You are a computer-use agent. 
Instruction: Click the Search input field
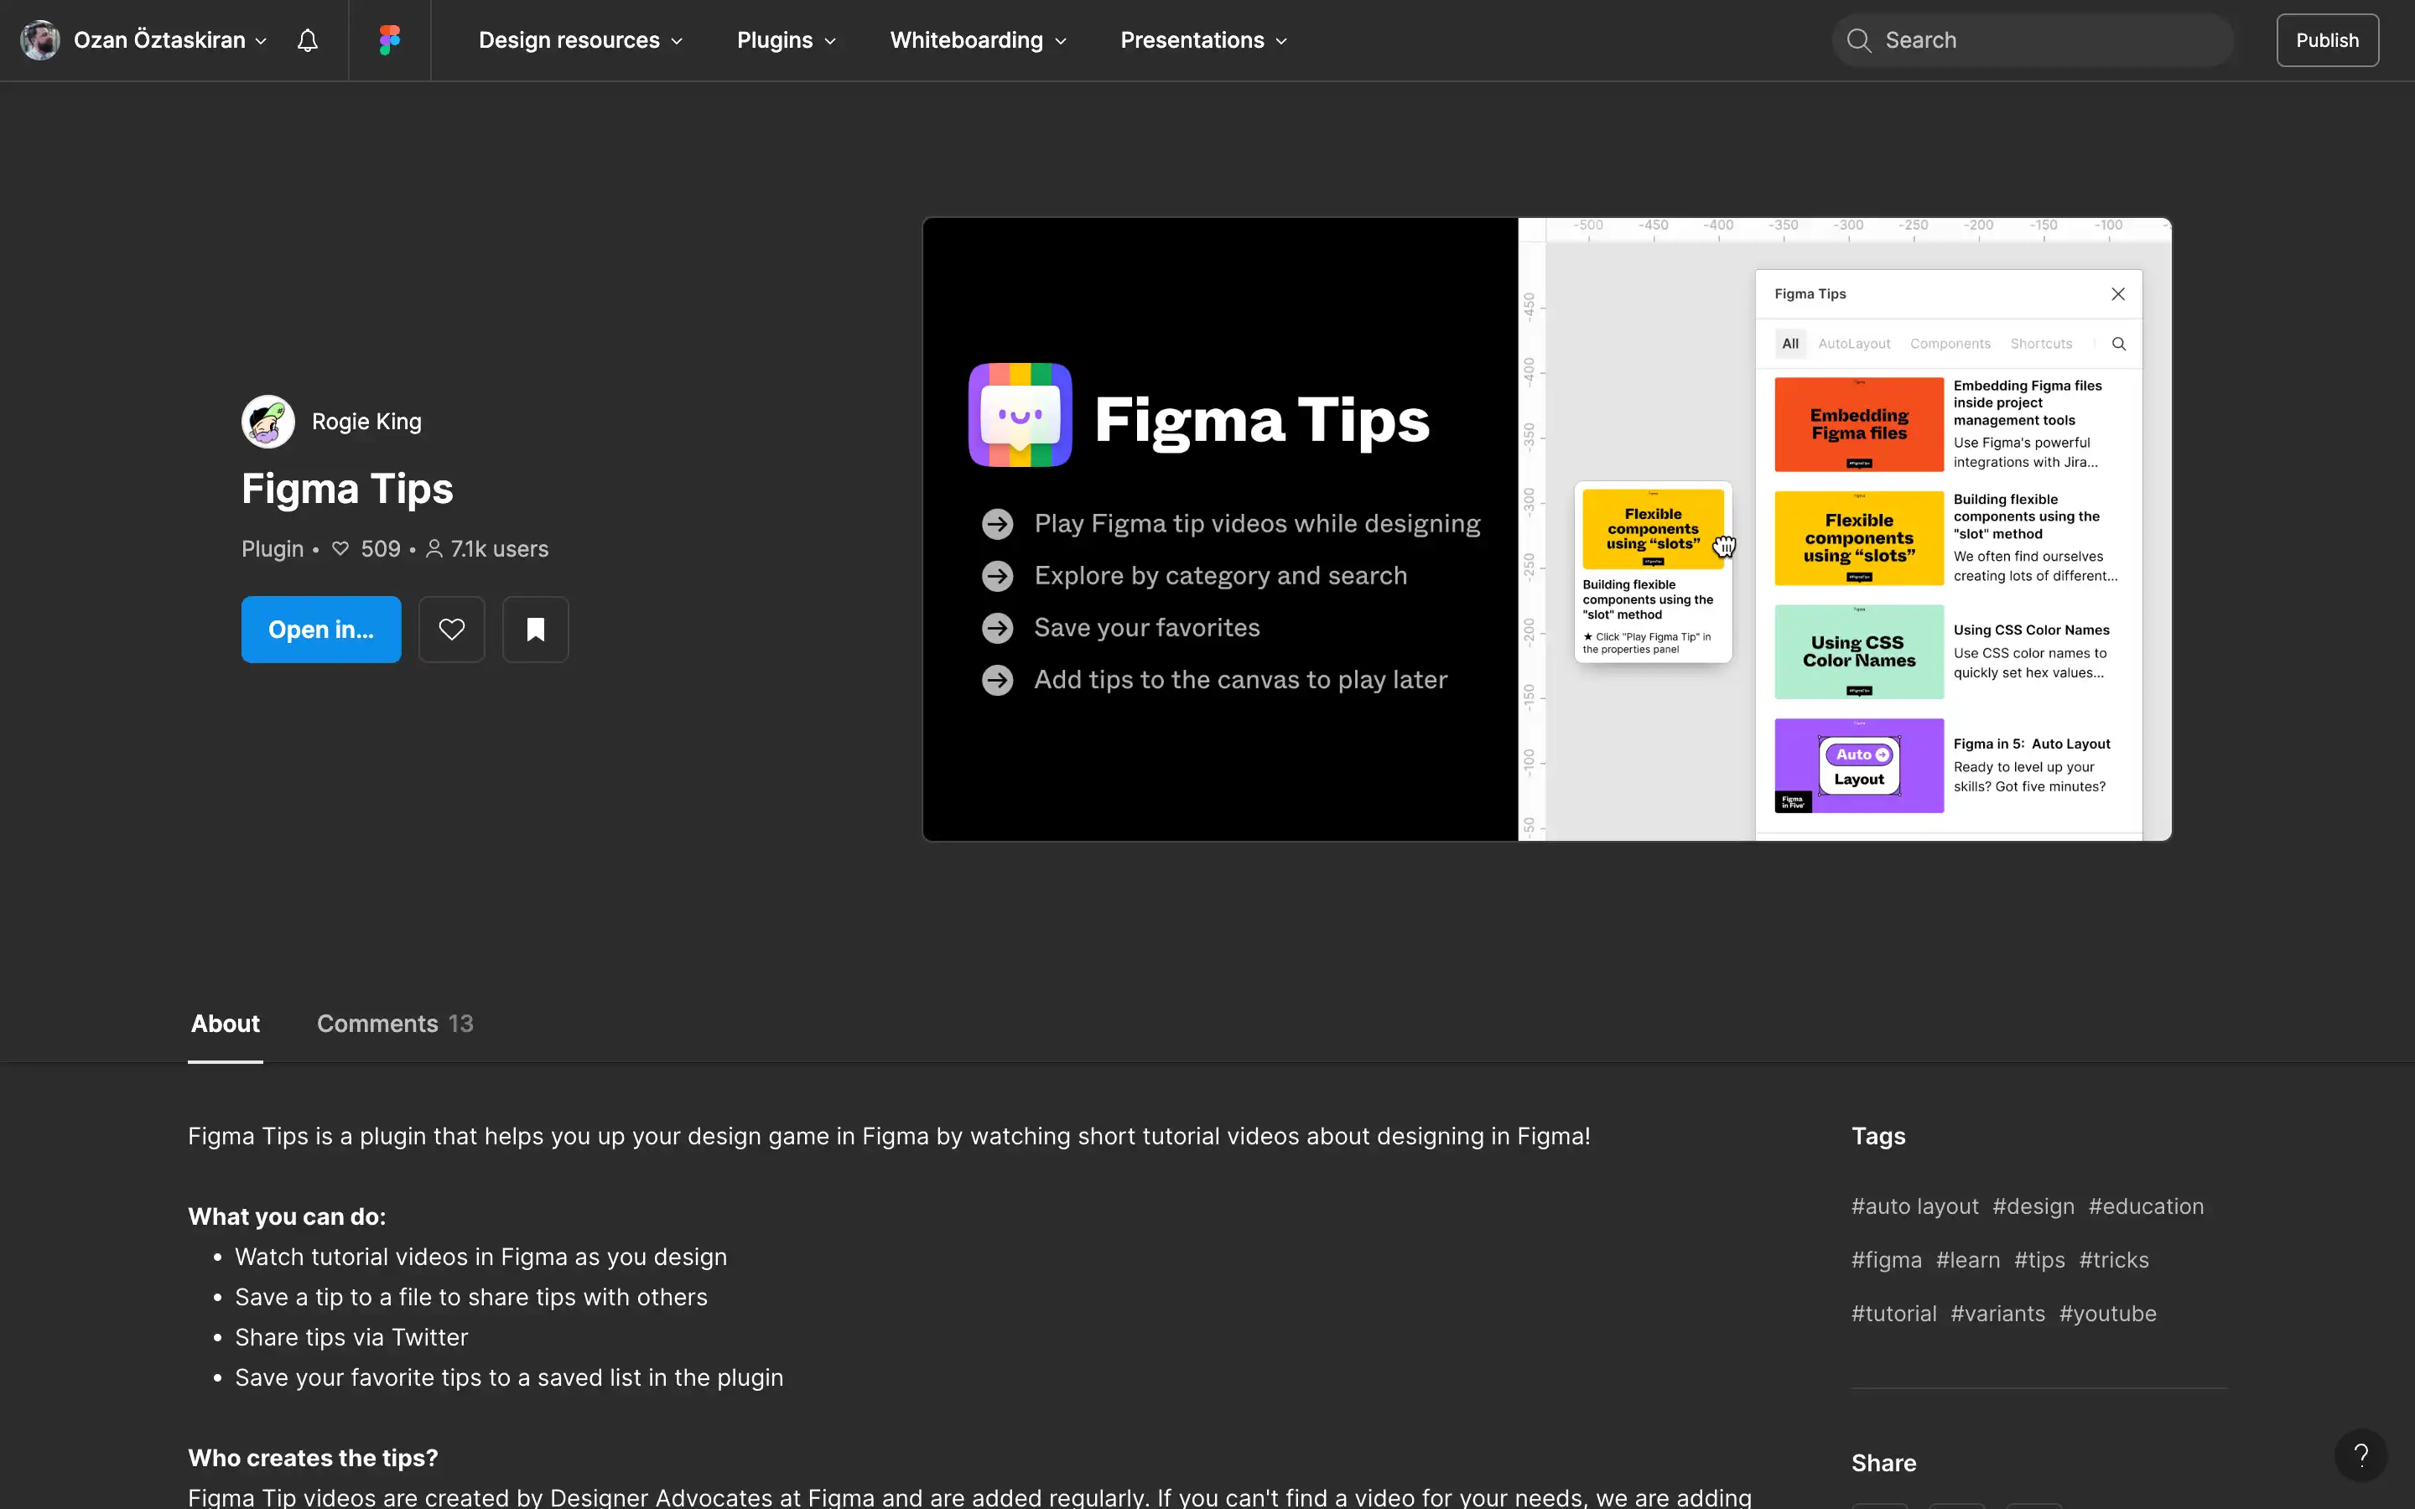[x=2033, y=40]
